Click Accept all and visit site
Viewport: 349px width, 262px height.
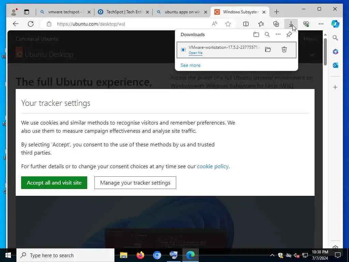click(x=54, y=183)
